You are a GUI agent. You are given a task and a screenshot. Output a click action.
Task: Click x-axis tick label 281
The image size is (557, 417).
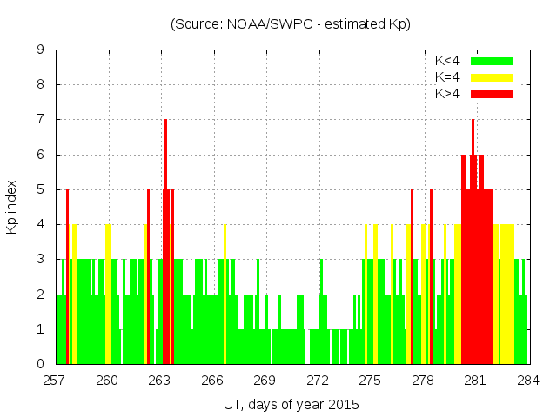click(x=475, y=380)
